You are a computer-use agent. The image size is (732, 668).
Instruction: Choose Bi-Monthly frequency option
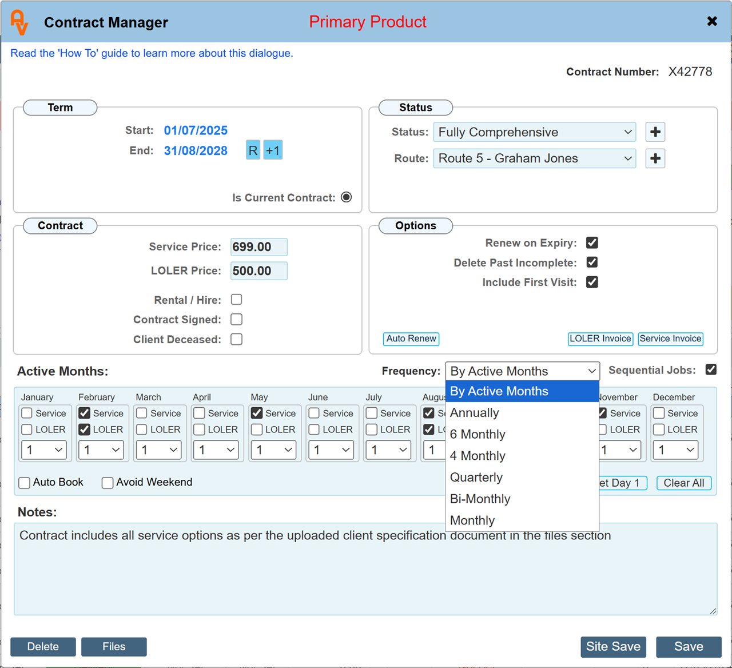(522, 499)
